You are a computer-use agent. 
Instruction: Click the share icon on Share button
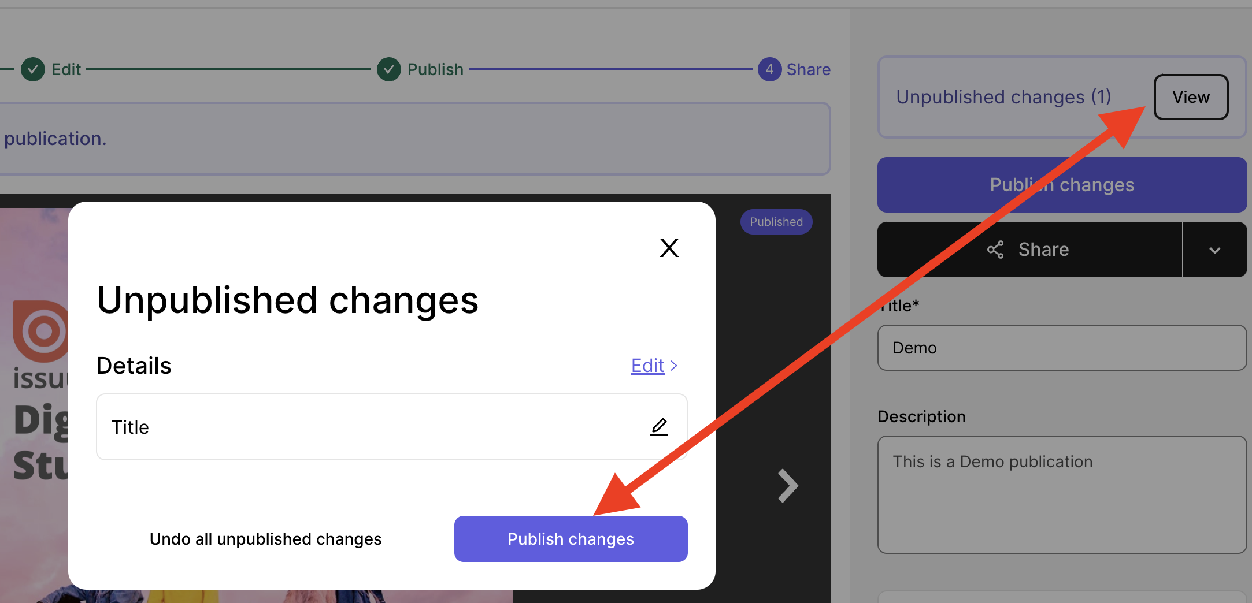pos(995,250)
